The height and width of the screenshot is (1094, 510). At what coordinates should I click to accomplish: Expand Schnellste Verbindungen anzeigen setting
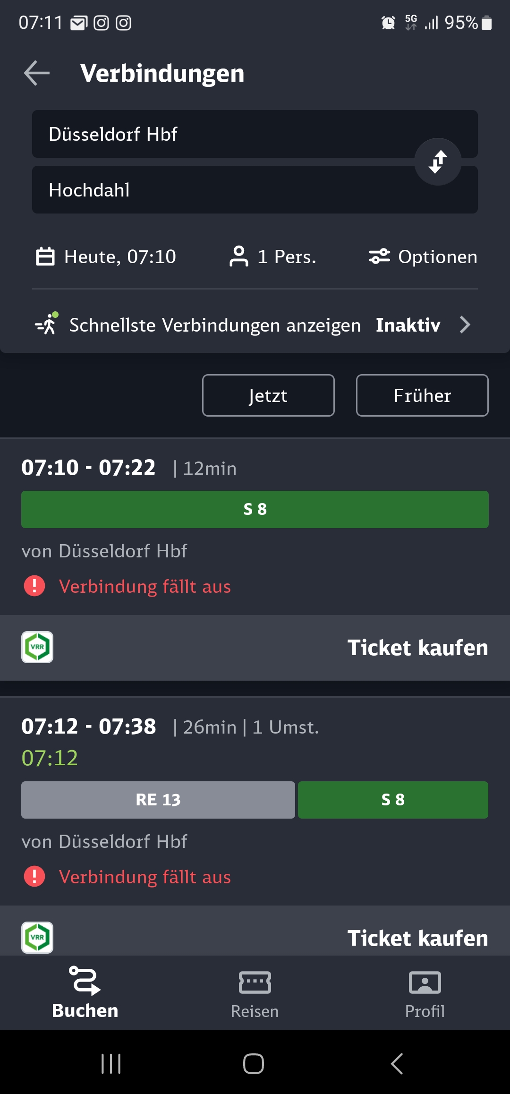[465, 325]
